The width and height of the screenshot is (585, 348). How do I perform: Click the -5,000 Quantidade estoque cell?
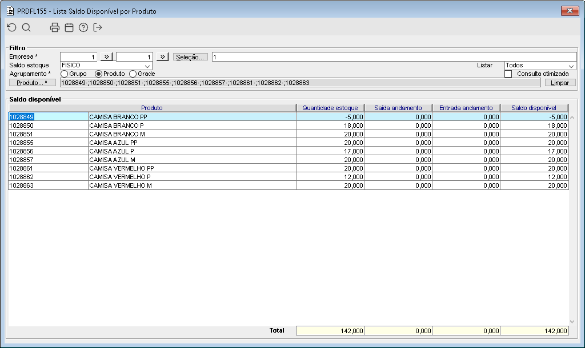click(330, 117)
